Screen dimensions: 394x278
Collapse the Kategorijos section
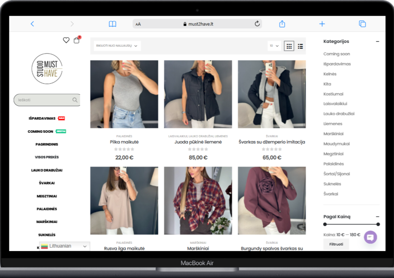pyautogui.click(x=377, y=41)
